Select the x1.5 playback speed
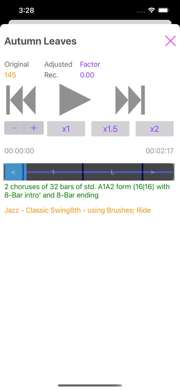The height and width of the screenshot is (390, 180). 110,128
